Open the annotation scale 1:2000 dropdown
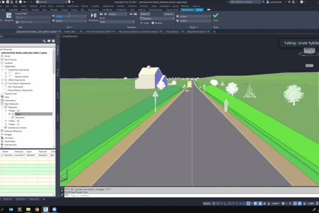This screenshot has height=213, width=319. (275, 203)
